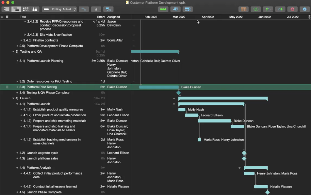Click the Title column header
The width and height of the screenshot is (311, 195).
point(23,17)
